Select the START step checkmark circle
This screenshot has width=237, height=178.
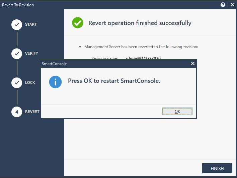click(x=17, y=25)
